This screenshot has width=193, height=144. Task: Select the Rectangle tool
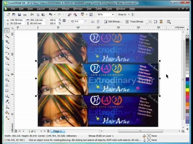click(7, 64)
